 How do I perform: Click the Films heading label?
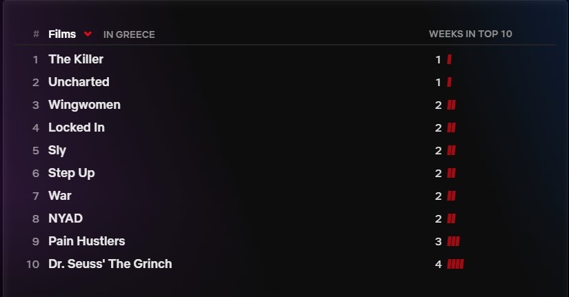tap(62, 34)
